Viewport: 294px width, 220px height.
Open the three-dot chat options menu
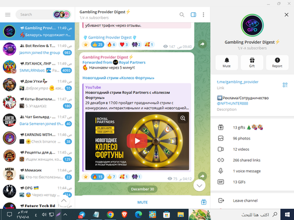click(203, 15)
